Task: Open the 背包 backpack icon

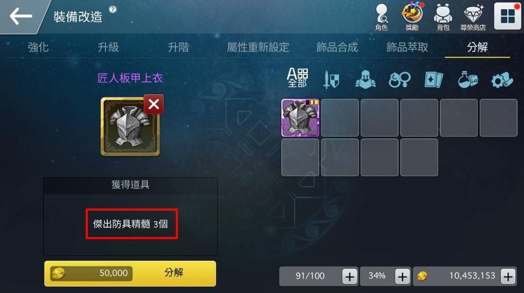Action: tap(443, 17)
